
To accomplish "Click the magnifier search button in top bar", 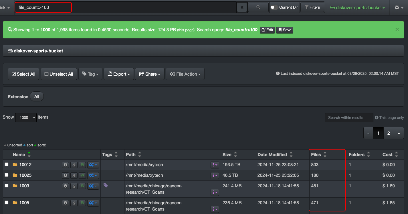I will coord(258,7).
